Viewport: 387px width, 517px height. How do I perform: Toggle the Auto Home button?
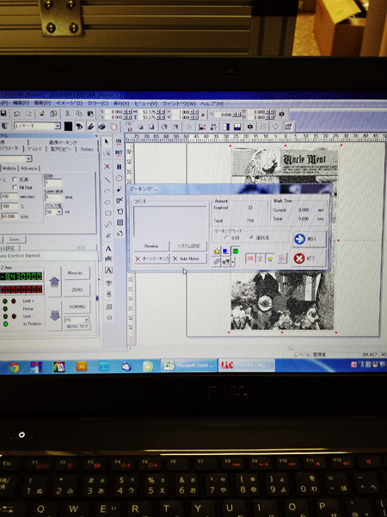coord(189,258)
